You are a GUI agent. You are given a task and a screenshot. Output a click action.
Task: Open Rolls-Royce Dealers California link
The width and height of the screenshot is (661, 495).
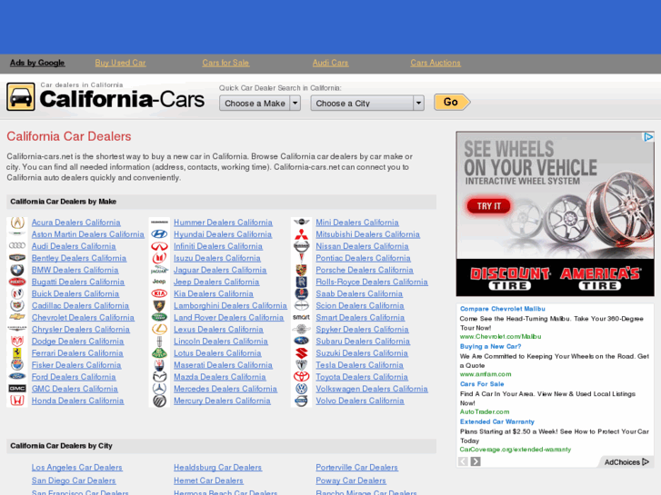372,282
